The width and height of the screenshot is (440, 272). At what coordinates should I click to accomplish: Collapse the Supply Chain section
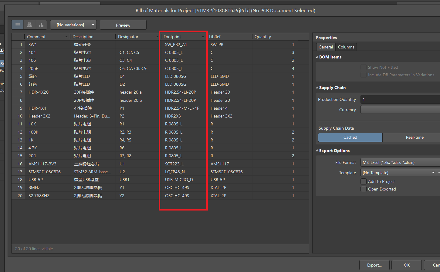click(x=317, y=88)
